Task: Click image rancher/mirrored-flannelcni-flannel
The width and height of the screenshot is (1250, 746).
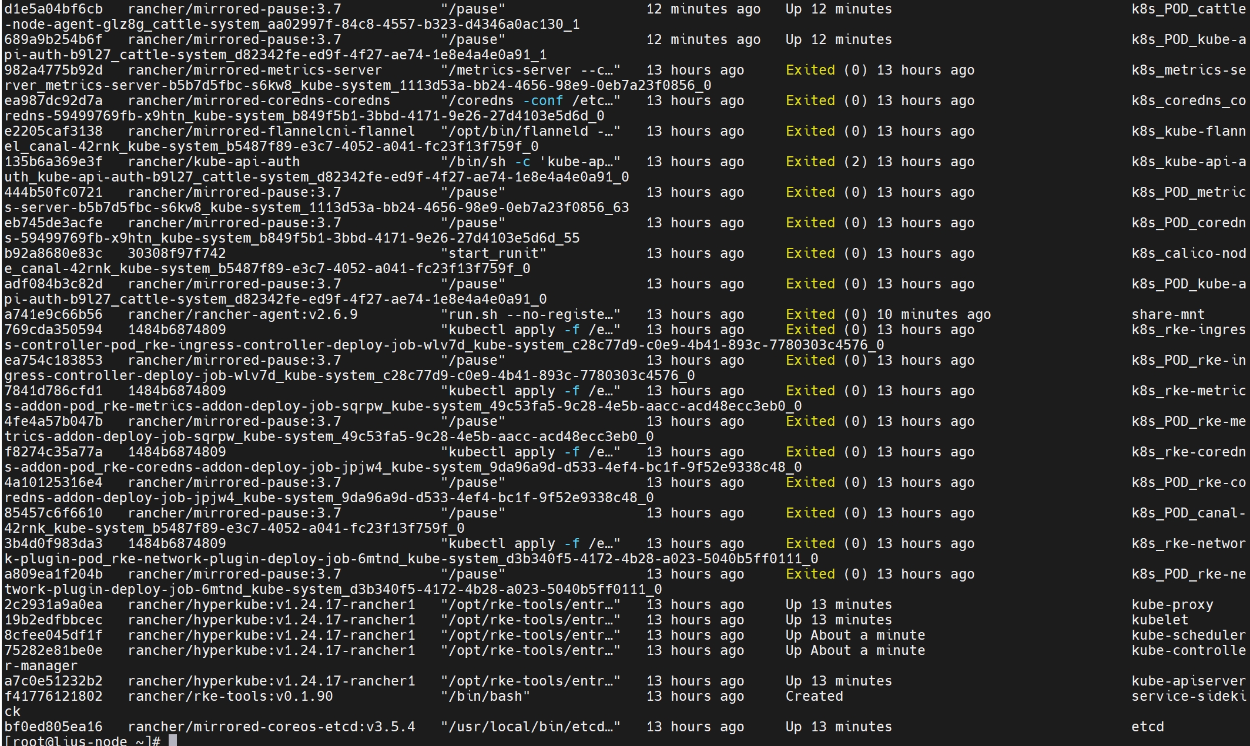Action: [272, 132]
